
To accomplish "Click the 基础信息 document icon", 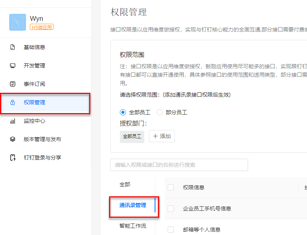I will pyautogui.click(x=13, y=47).
